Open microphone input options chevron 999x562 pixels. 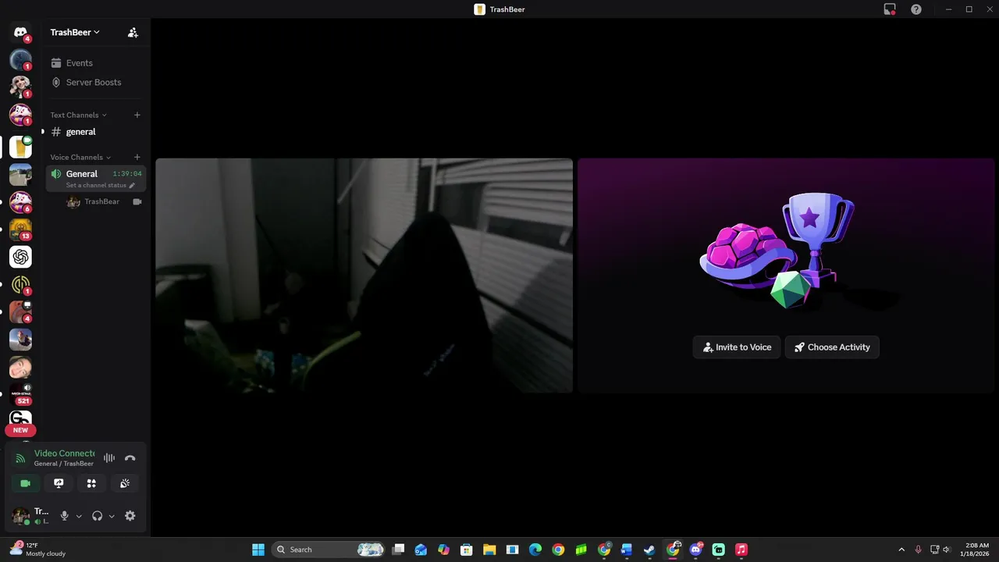click(x=79, y=517)
